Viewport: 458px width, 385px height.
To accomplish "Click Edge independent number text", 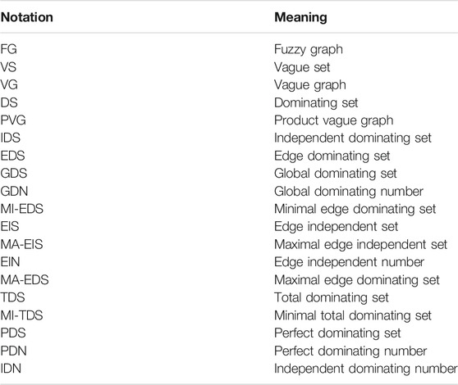I will [x=349, y=262].
